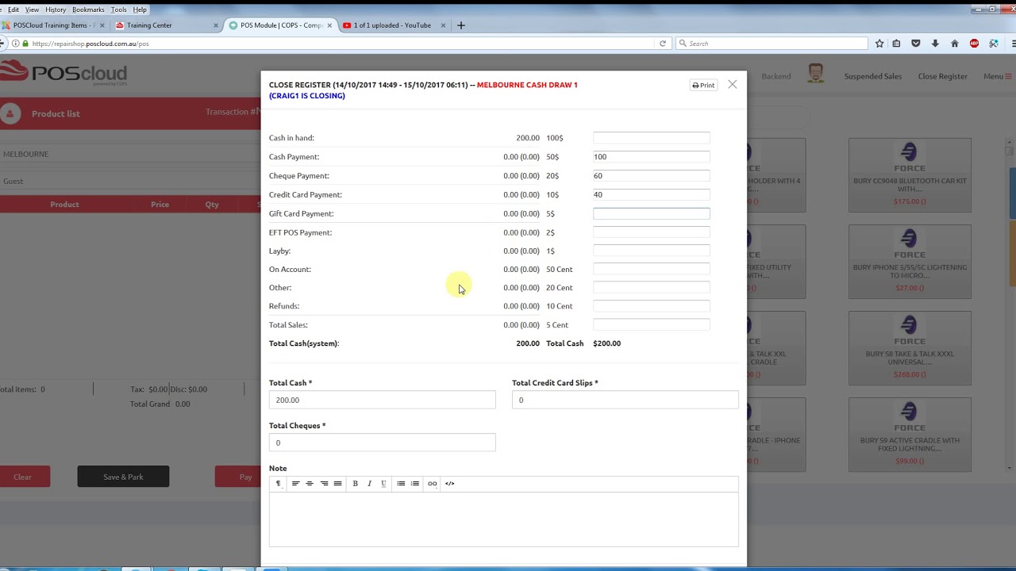
Task: Toggle italic in Note editor
Action: (x=369, y=483)
